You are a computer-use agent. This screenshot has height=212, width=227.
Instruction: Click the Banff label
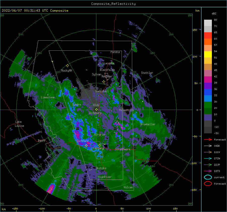[42, 140]
